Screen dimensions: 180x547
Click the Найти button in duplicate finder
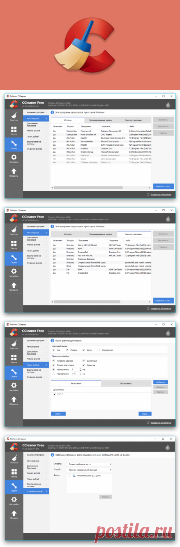tap(58, 413)
